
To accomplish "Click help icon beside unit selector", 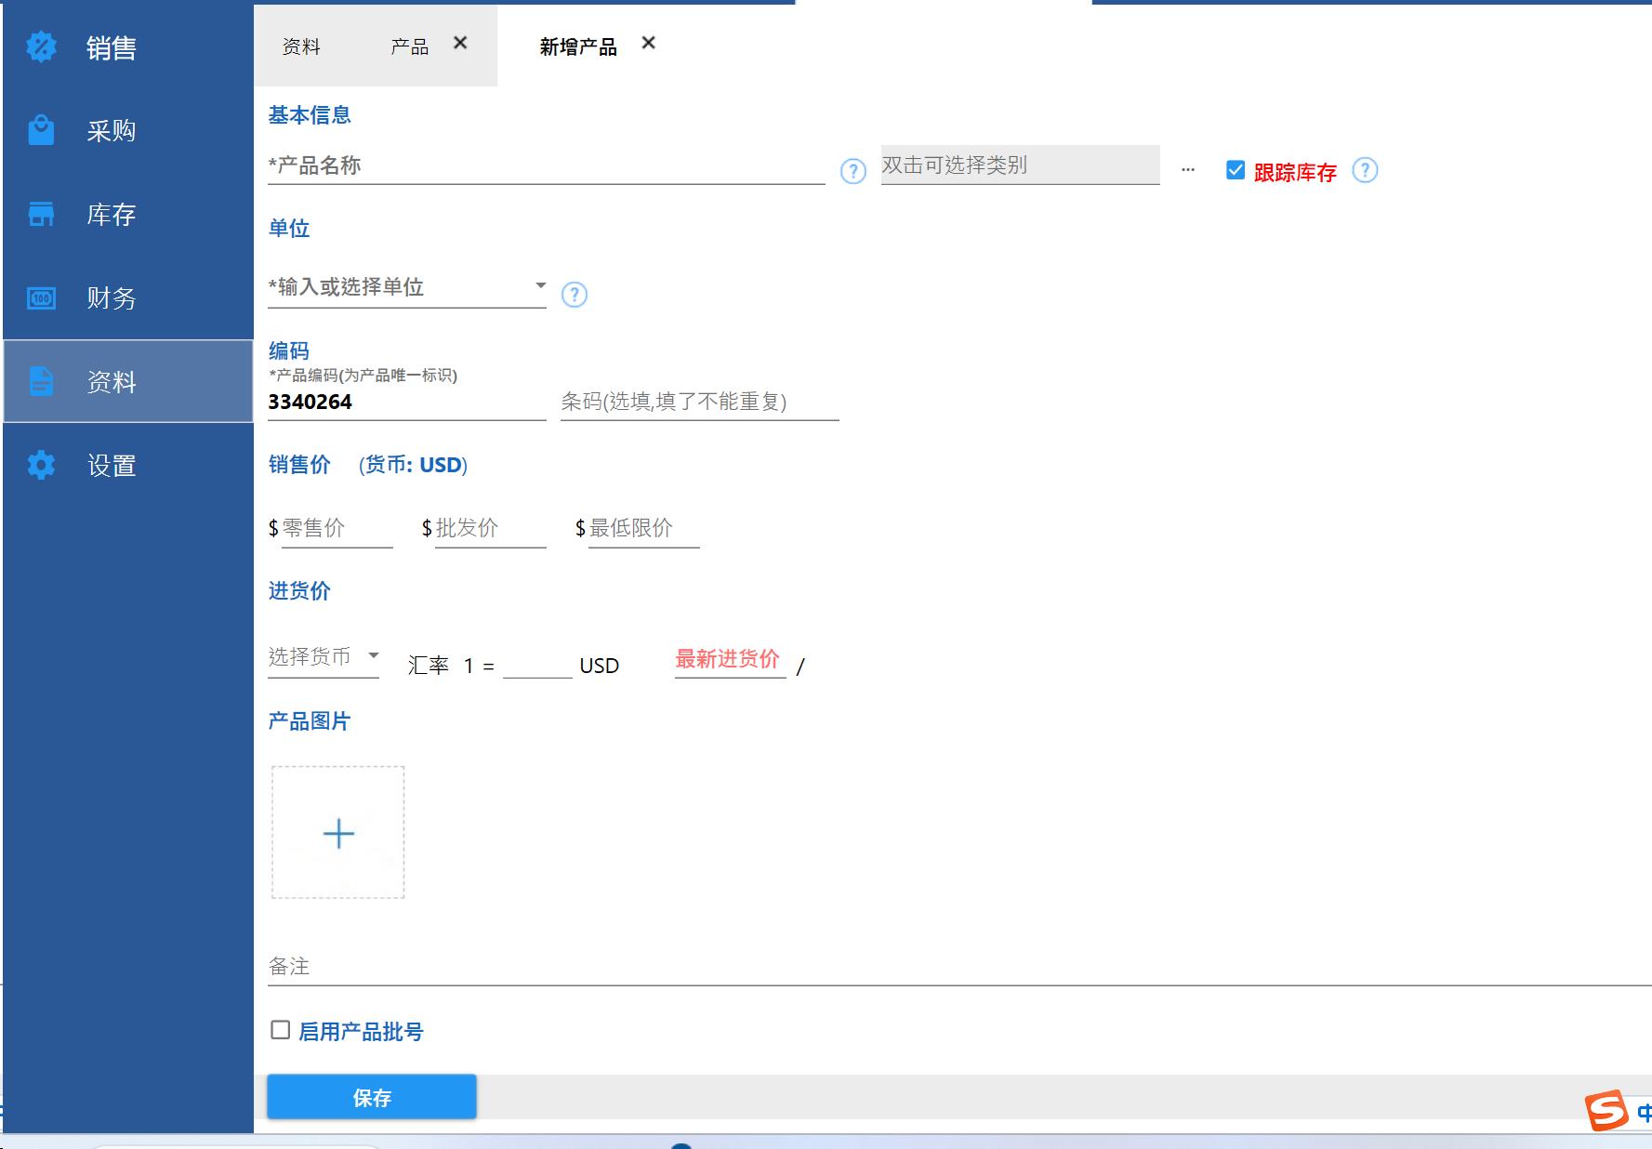I will tap(575, 295).
